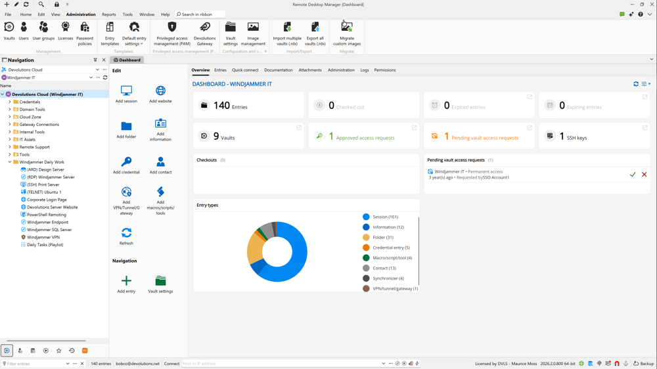
Task: Switch to the Documentation tab
Action: point(278,70)
